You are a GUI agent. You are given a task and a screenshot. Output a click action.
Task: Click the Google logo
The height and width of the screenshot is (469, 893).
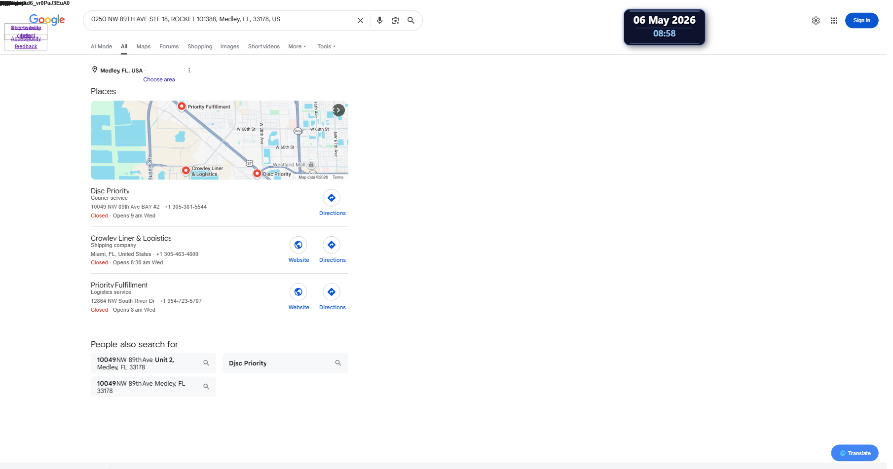(47, 20)
